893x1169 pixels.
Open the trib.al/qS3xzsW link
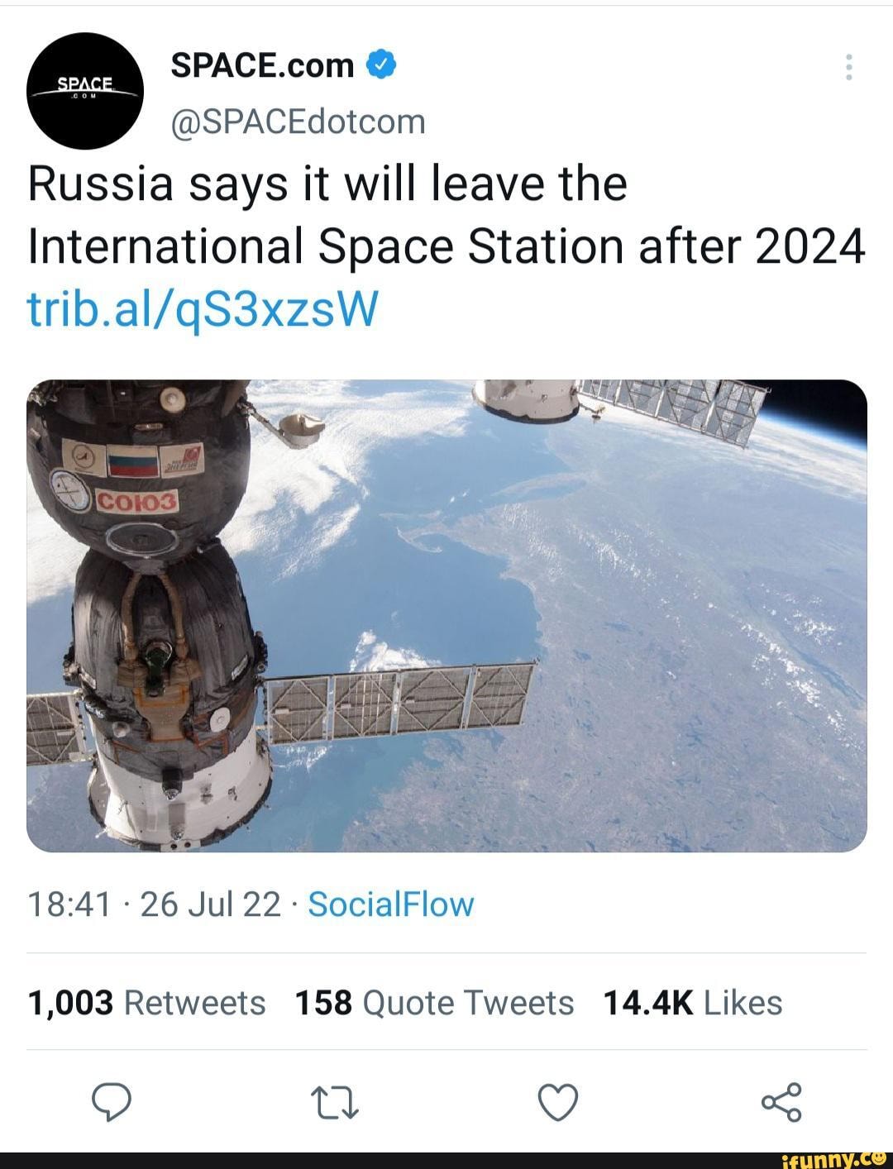pos(203,311)
